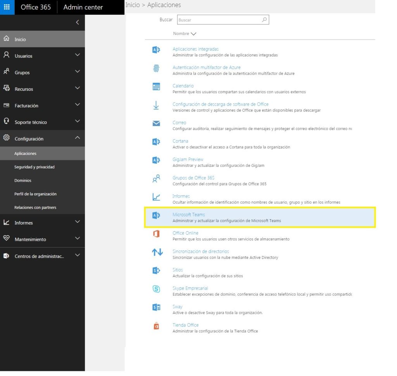Image resolution: width=397 pixels, height=376 pixels.
Task: Expand the Grupos section chevron
Action: click(78, 71)
